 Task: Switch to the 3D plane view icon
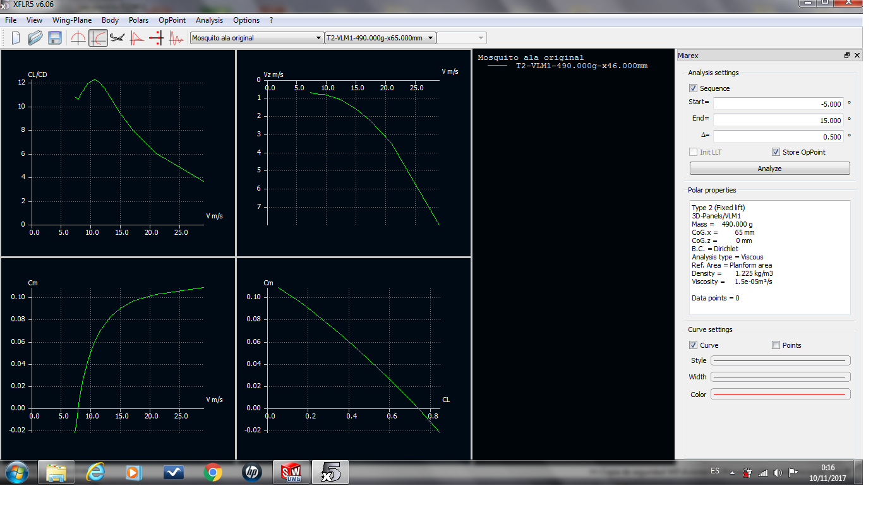[x=117, y=38]
